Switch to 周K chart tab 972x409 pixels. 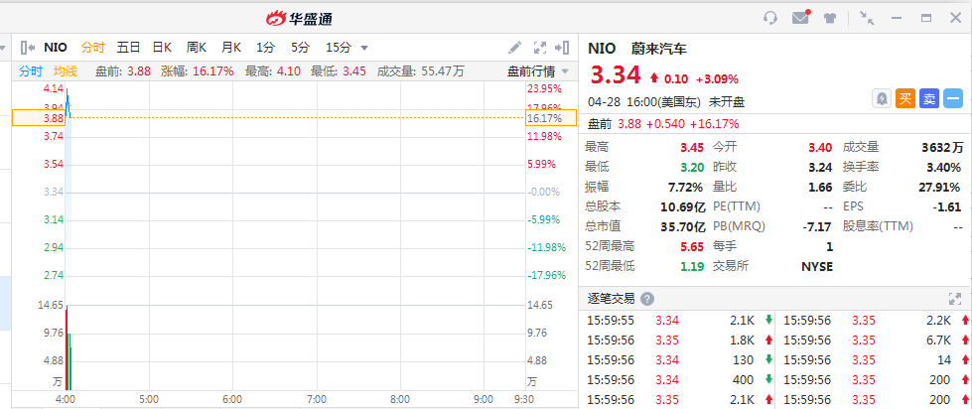197,48
